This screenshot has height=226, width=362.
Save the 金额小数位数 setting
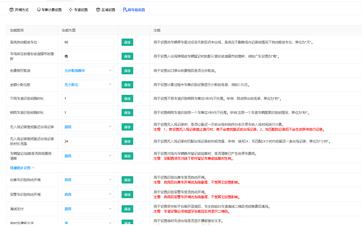coord(127,85)
